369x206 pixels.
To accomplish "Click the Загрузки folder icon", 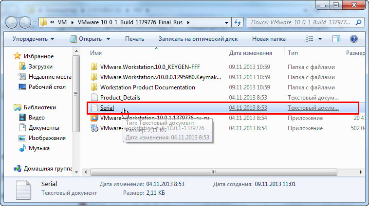I will coord(22,66).
